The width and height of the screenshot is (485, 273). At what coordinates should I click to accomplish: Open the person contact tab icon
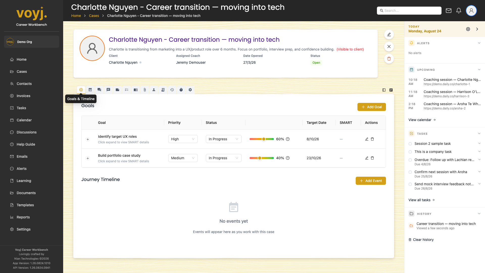coord(154,90)
